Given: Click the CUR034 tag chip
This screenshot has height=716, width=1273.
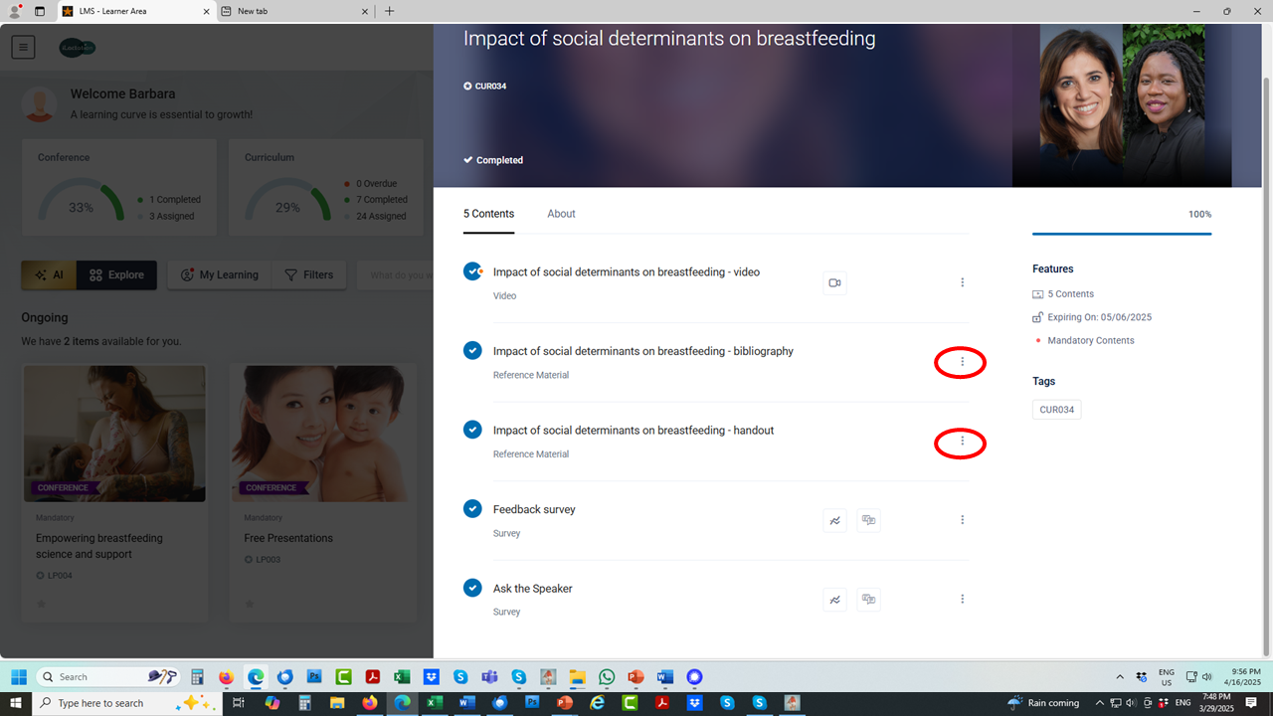Looking at the screenshot, I should [x=1056, y=410].
